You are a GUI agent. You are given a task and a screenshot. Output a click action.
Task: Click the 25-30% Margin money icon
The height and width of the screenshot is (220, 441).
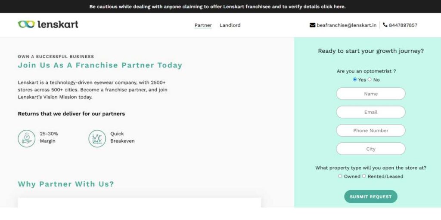point(27,139)
